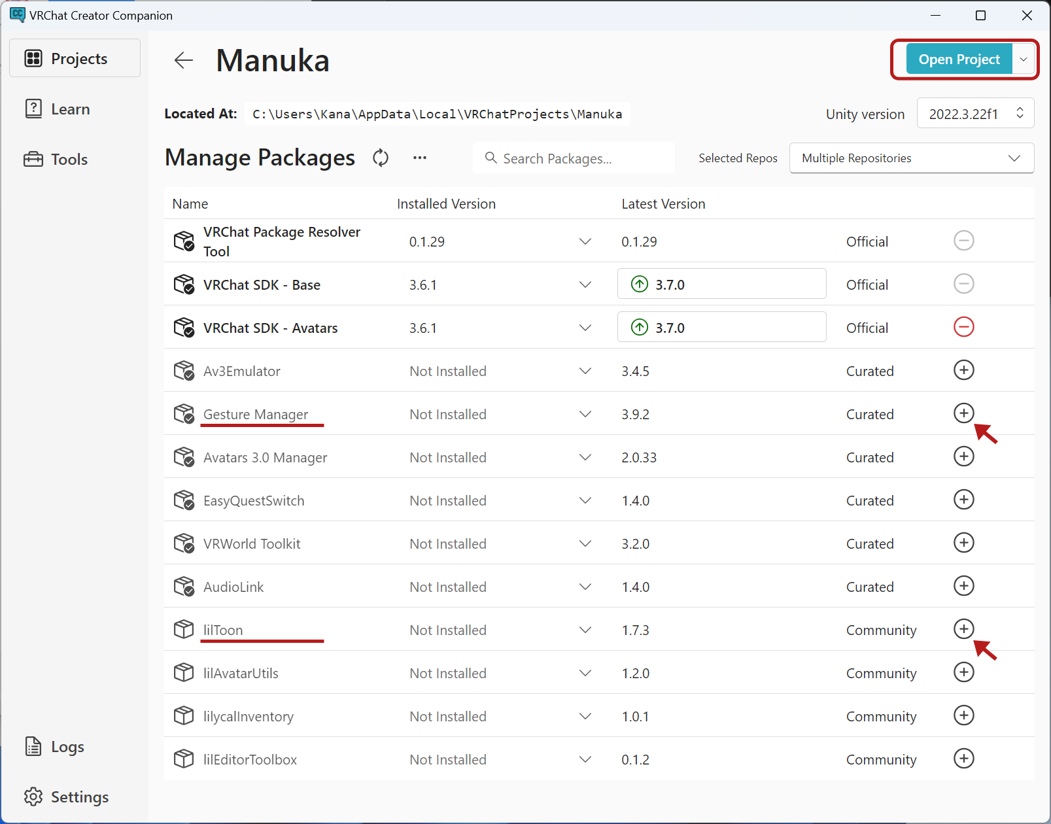The width and height of the screenshot is (1051, 824).
Task: Click remove icon for Package Resolver Tool
Action: tap(963, 241)
